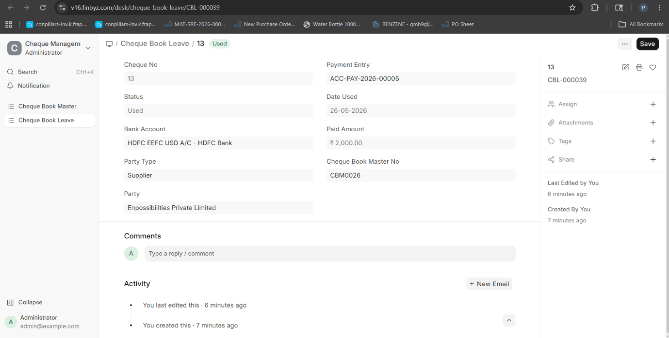The height and width of the screenshot is (338, 669).
Task: Open the Bank Account link field
Action: click(219, 143)
